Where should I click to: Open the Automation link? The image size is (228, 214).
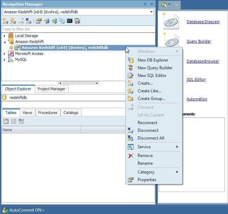tap(197, 99)
